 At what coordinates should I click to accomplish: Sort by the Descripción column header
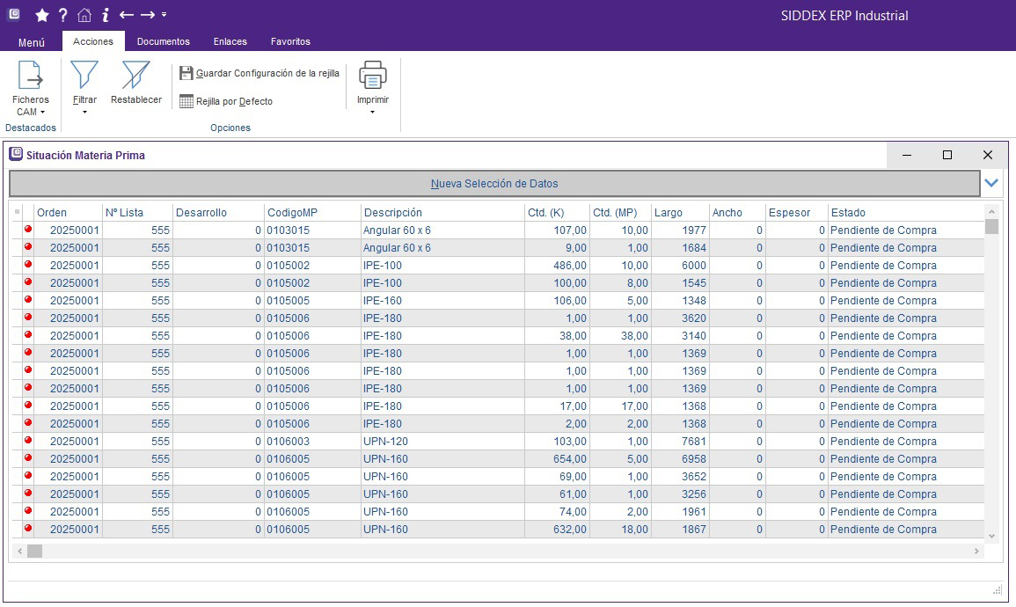(393, 213)
